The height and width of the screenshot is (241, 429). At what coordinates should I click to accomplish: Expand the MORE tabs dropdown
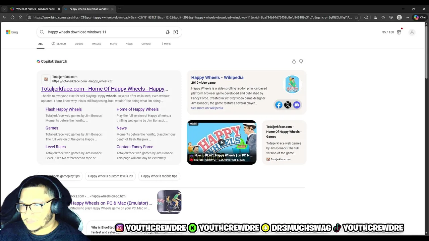166,44
